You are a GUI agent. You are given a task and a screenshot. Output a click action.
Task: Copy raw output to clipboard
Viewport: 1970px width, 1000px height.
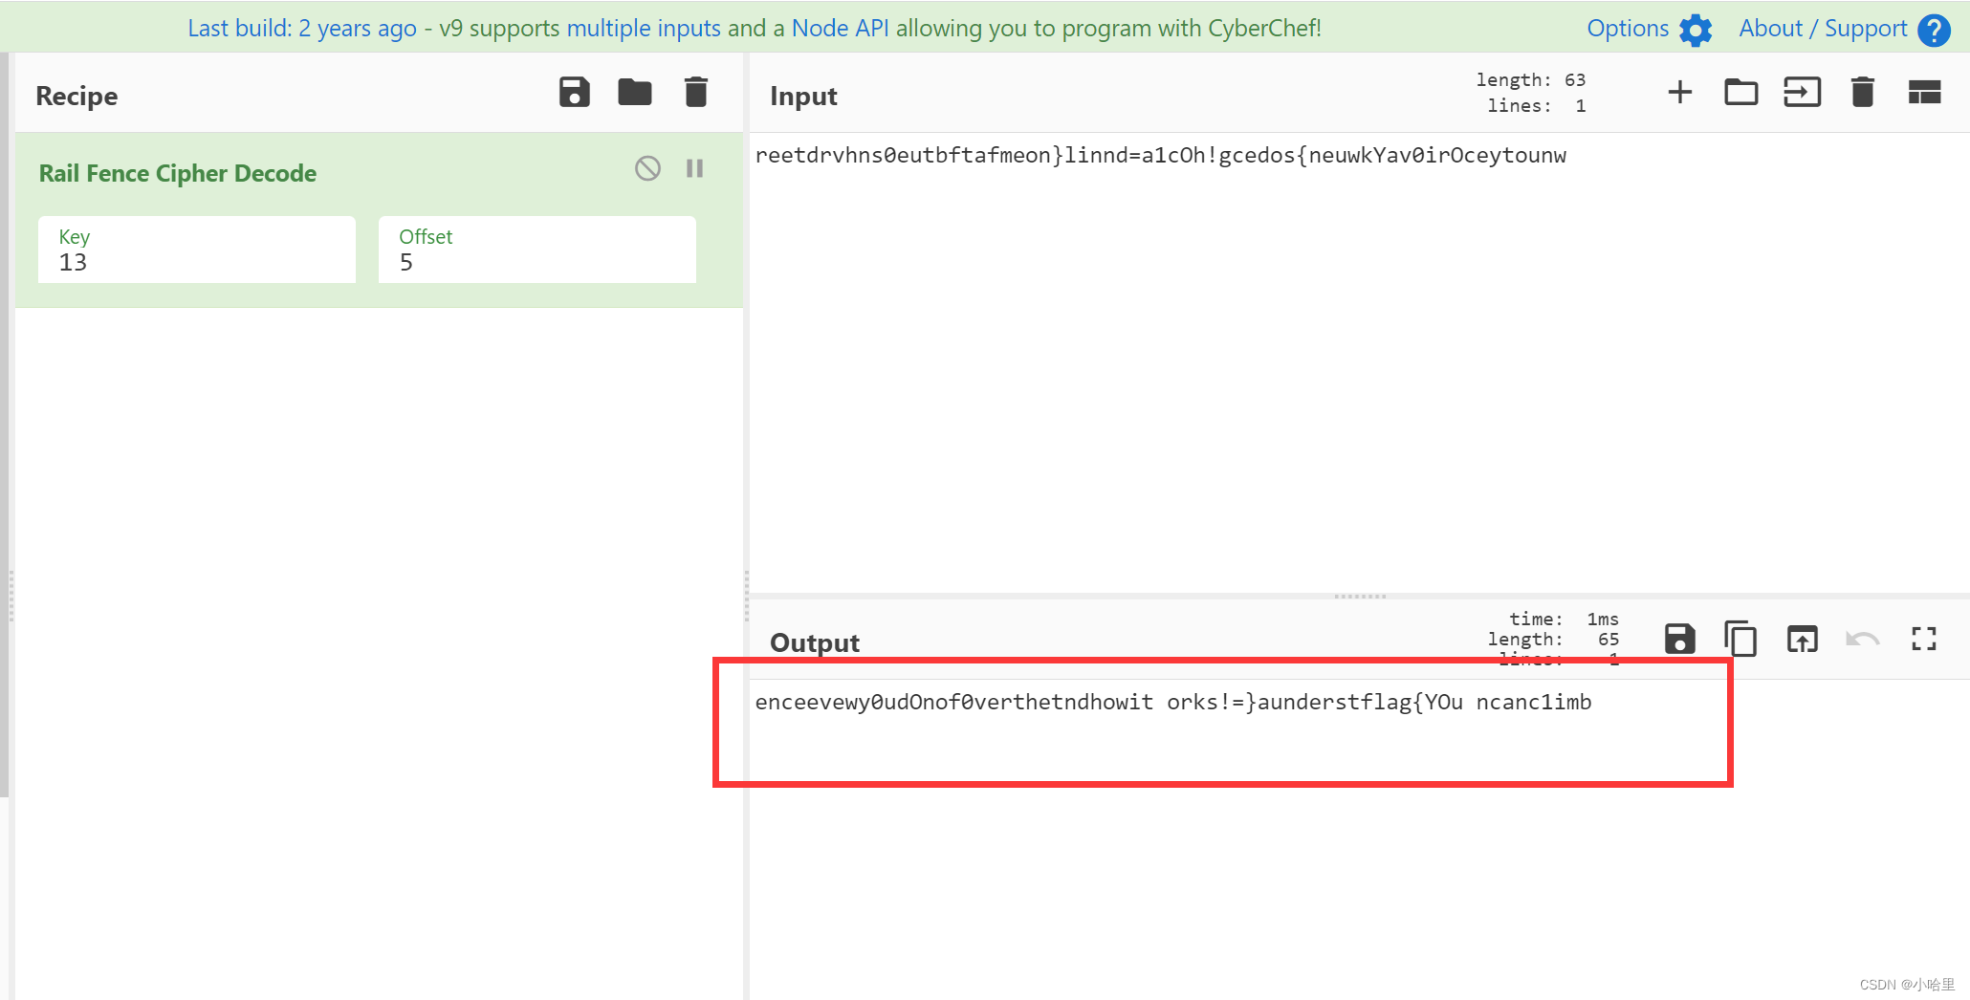[x=1741, y=639]
